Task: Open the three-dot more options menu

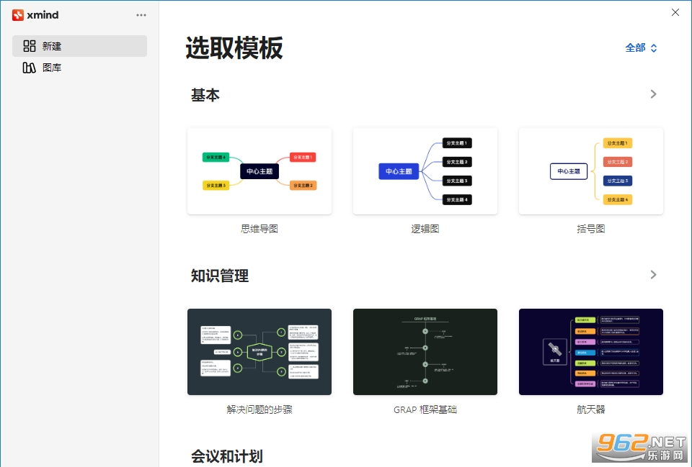Action: 141,15
